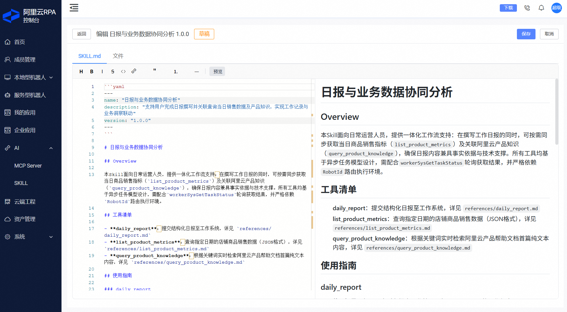Click the code-window icon beside 我的应用

tap(7, 113)
